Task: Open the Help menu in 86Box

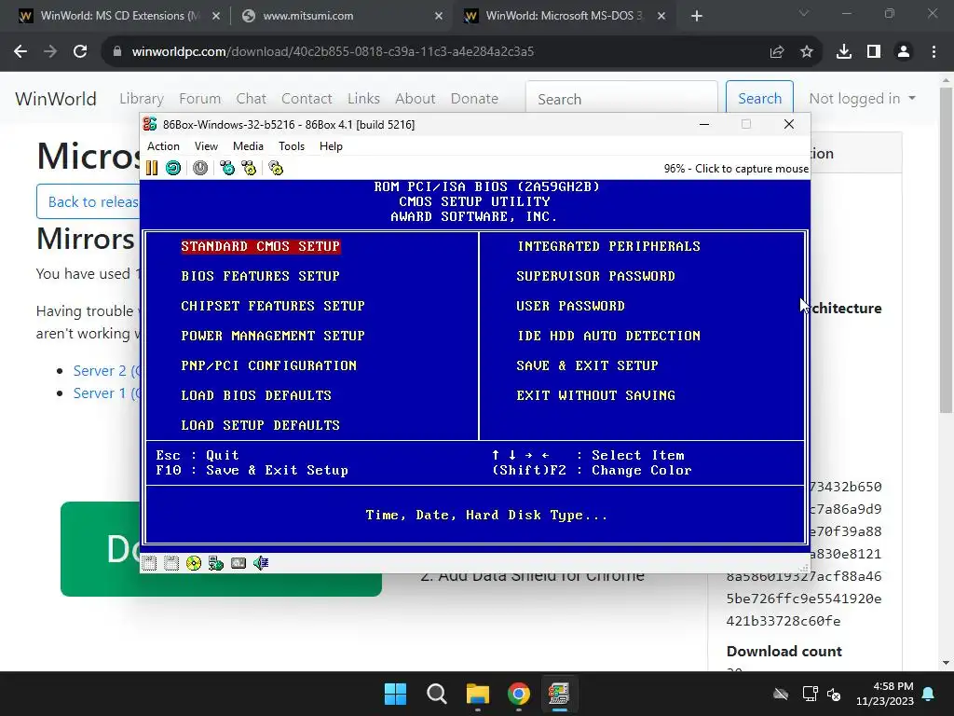Action: 331,146
